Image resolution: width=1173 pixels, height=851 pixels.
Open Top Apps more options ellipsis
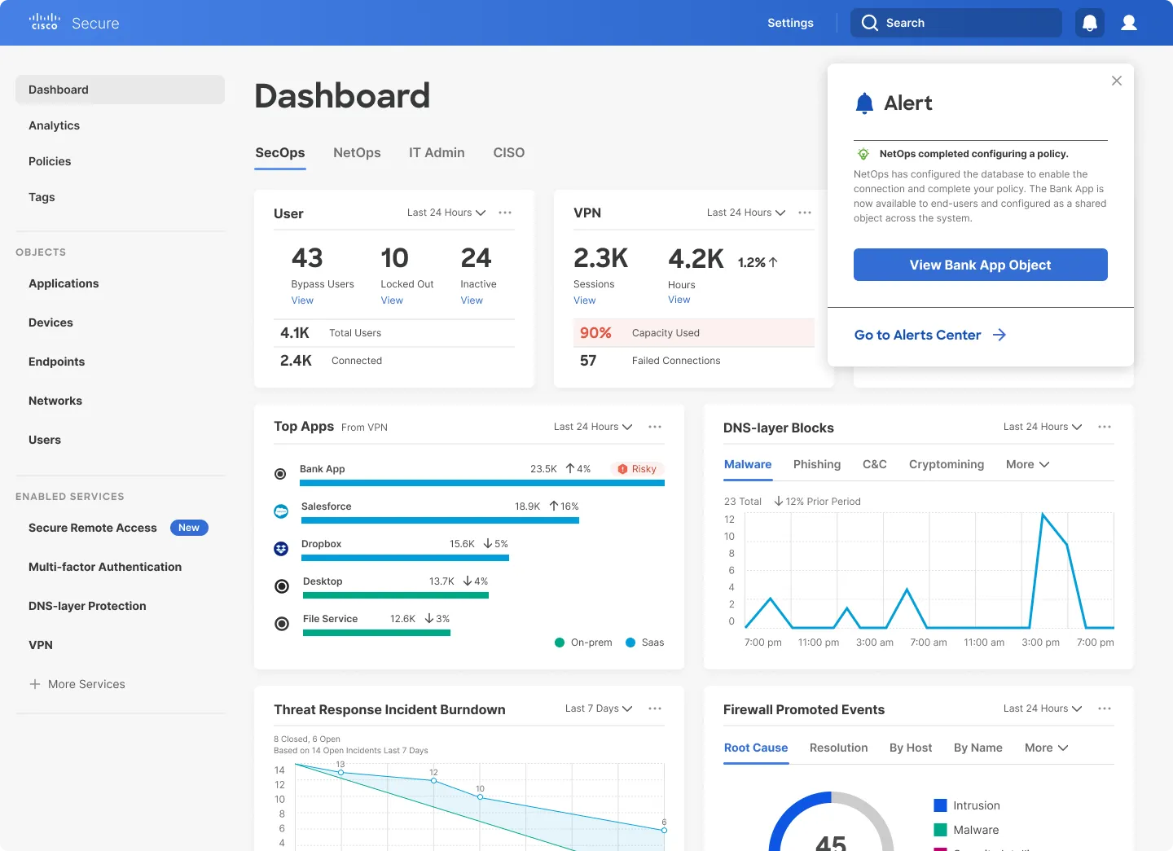[x=655, y=427]
